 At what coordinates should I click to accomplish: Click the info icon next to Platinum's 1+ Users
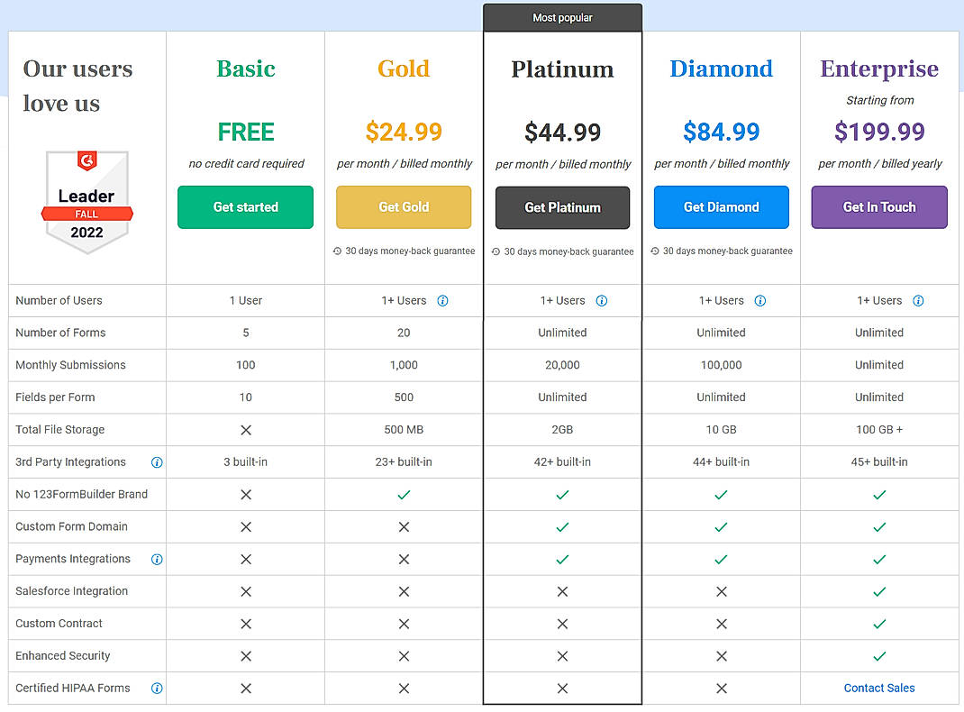[601, 300]
